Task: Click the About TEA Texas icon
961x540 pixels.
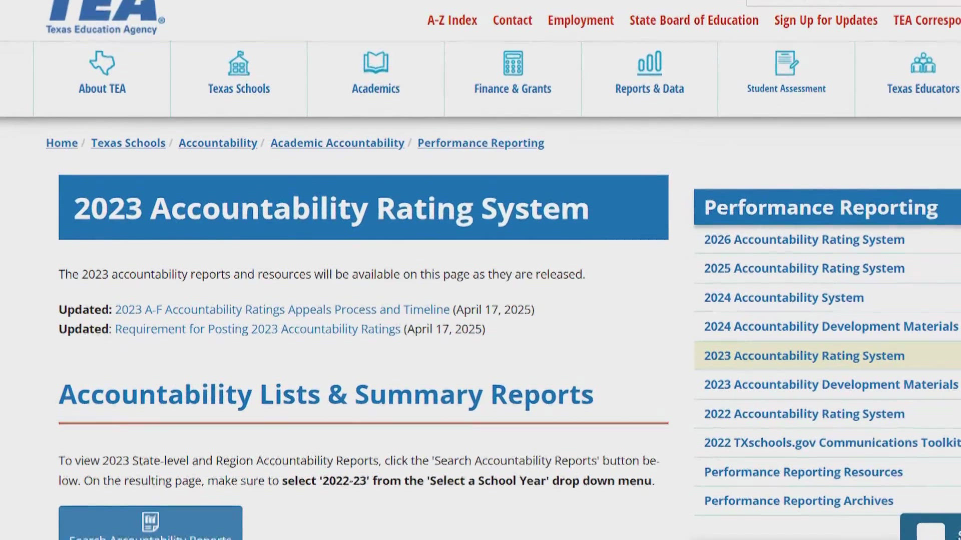Action: pyautogui.click(x=102, y=63)
